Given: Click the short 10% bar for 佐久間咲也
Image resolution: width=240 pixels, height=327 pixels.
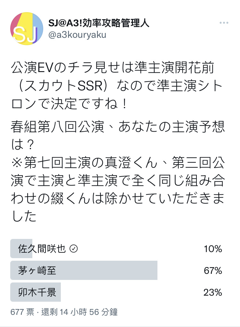Looking at the screenshot, I should click(21, 249).
